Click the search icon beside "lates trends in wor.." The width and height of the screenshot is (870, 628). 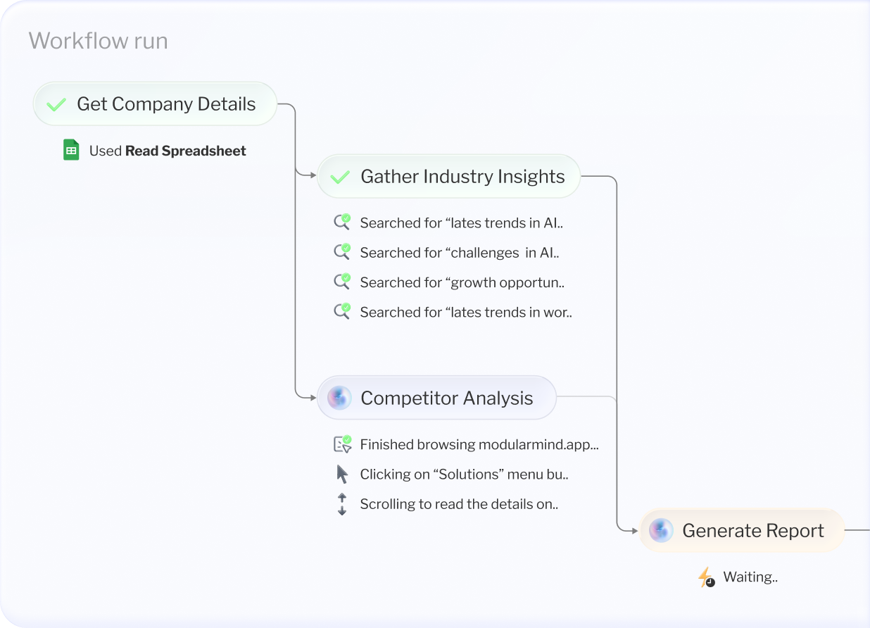tap(343, 311)
